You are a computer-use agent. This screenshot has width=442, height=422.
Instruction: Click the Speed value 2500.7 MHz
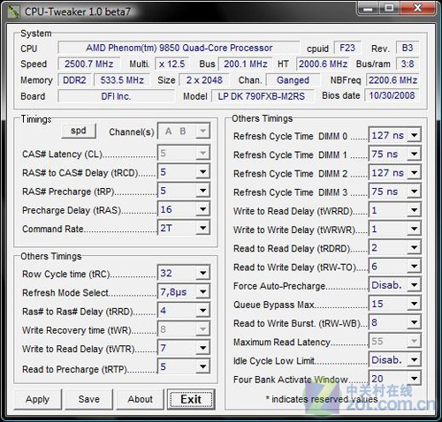coord(89,64)
